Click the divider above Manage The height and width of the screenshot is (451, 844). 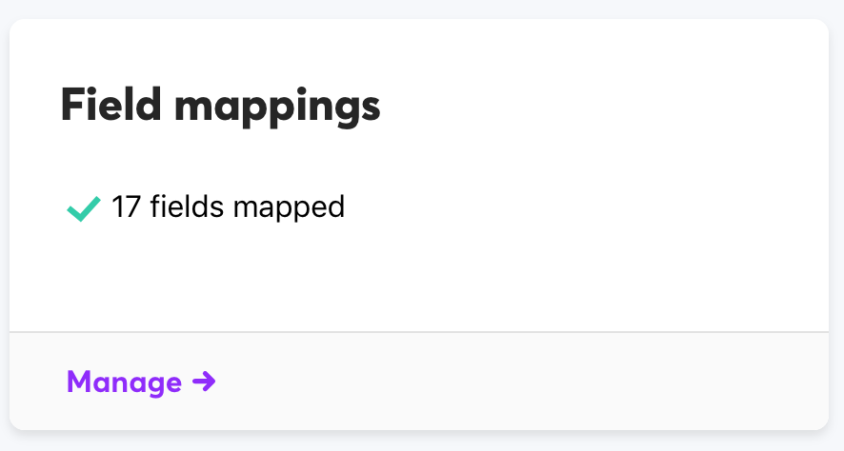tap(419, 332)
